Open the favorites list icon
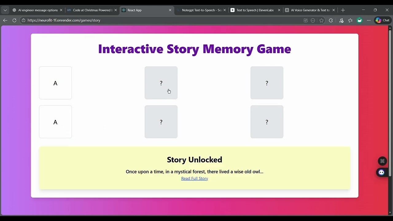This screenshot has width=393, height=221. click(x=350, y=21)
